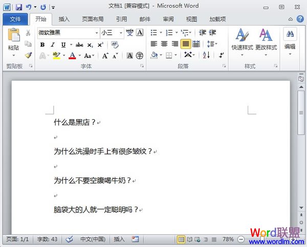
Task: Click the Enclose Characters icon
Action: pos(140,56)
